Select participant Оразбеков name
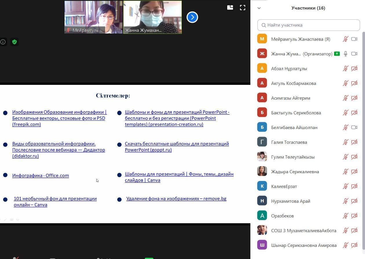The width and height of the screenshot is (365, 259). tap(283, 216)
